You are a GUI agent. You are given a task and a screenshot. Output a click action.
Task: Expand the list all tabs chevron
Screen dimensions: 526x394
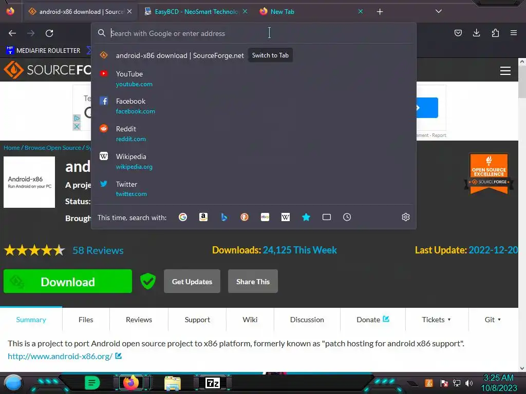(439, 11)
